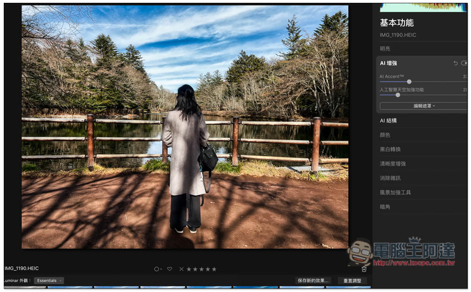Image resolution: width=471 pixels, height=292 pixels.
Task: Open the Essentials looks dropdown
Action: [49, 281]
